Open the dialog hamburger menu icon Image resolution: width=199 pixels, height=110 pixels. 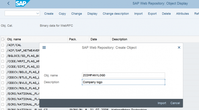[x=44, y=48]
